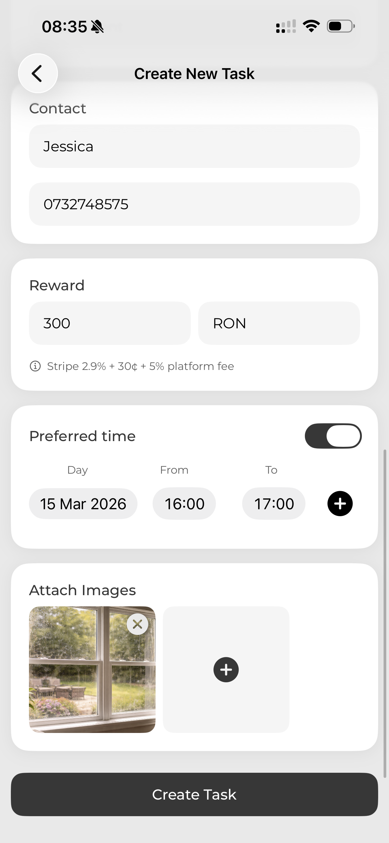Edit the phone number field

[x=194, y=204]
